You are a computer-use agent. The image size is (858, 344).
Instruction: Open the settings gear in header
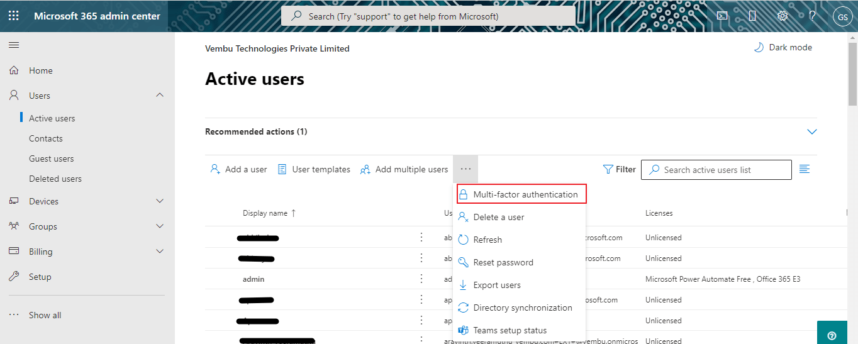point(783,16)
